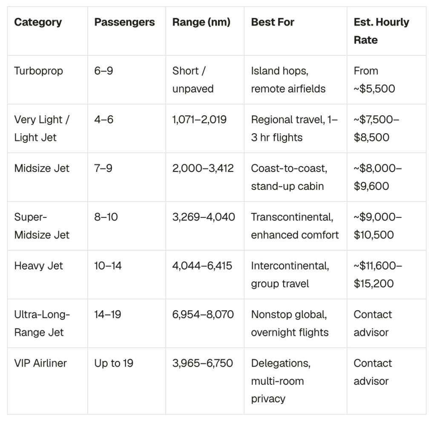Select the Passengers column header

(x=124, y=22)
